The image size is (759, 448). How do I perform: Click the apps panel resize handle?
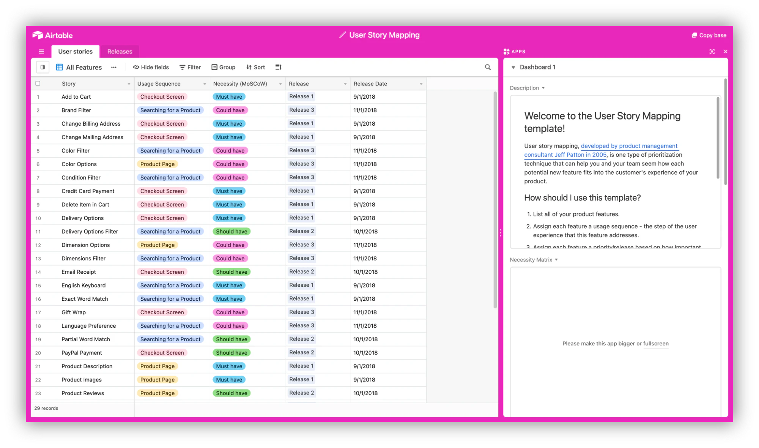[x=501, y=232]
